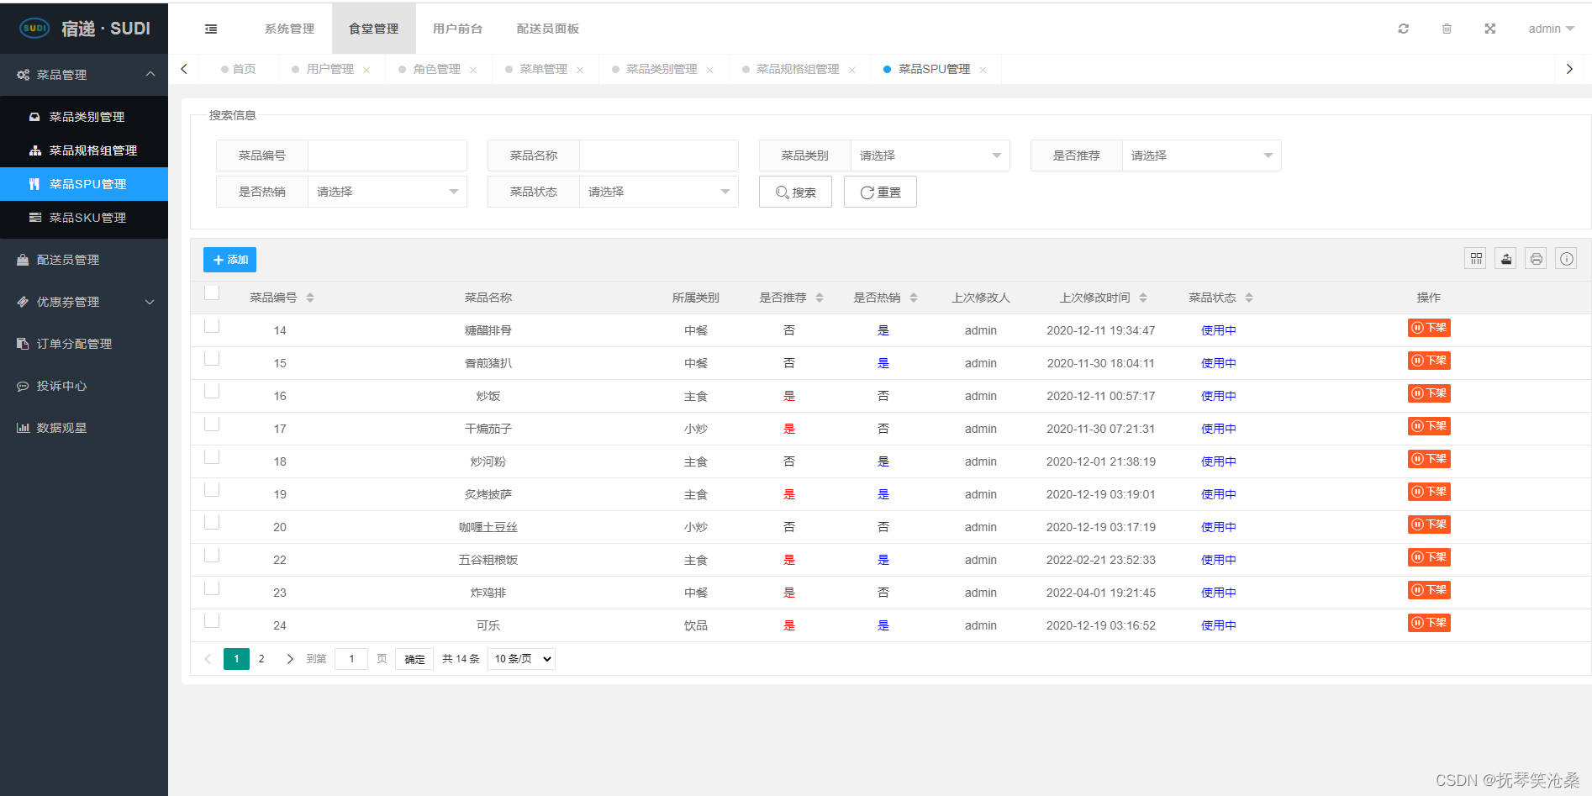1592x796 pixels.
Task: Close the 菜品类别管理 tab
Action: pos(710,70)
